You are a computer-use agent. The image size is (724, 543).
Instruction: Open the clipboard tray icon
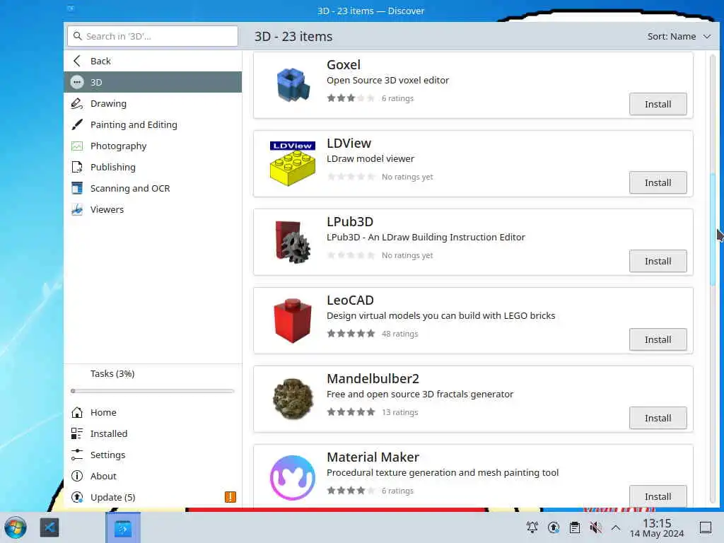pos(574,527)
